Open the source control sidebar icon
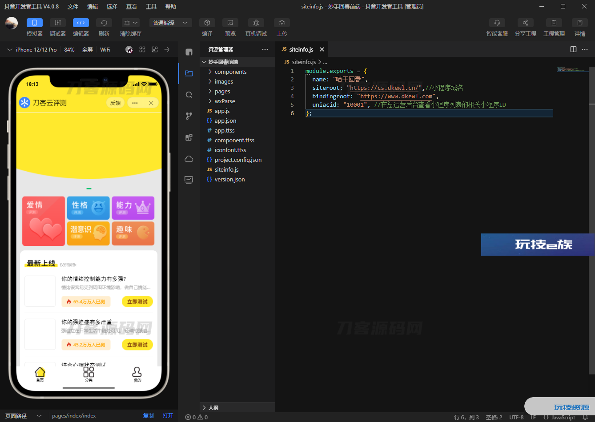 [189, 116]
